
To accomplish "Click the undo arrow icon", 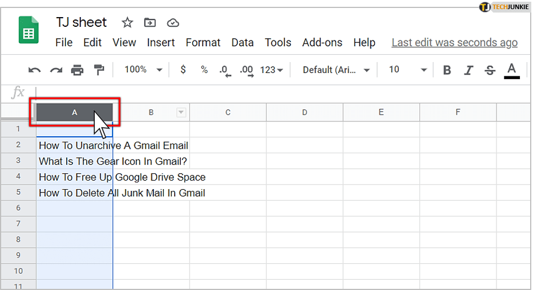I will (34, 70).
